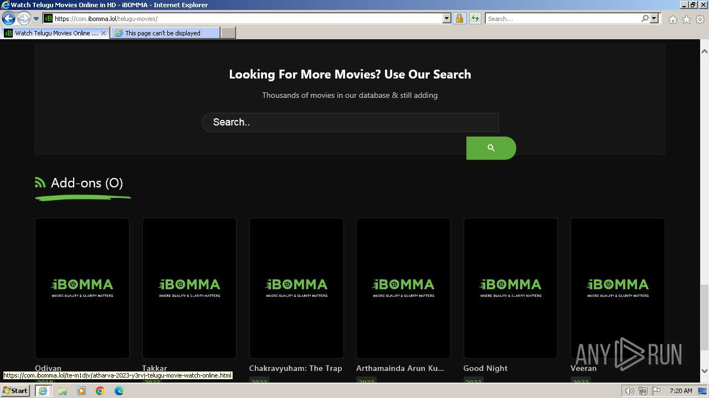Image resolution: width=709 pixels, height=398 pixels.
Task: Open Windows Media Player from the taskbar
Action: [81, 391]
